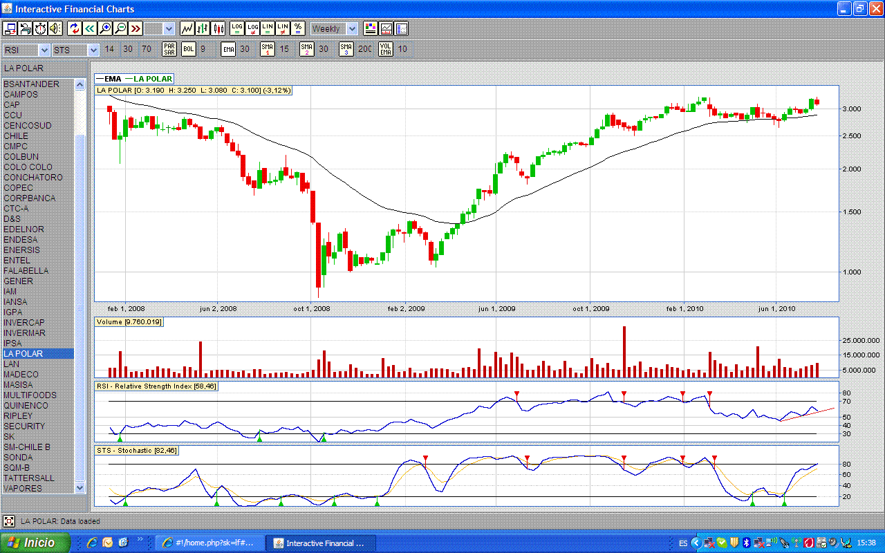
Task: Open the STS indicator dropdown
Action: 76,50
